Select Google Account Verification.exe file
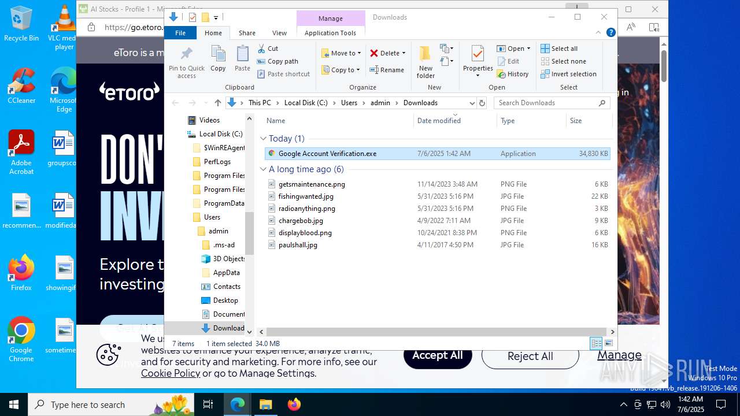The height and width of the screenshot is (416, 740). (x=437, y=154)
